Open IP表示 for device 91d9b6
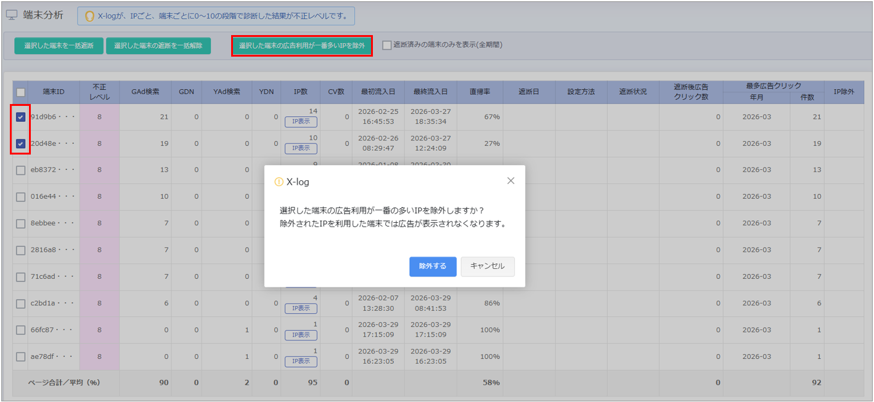The height and width of the screenshot is (402, 874). (x=301, y=122)
